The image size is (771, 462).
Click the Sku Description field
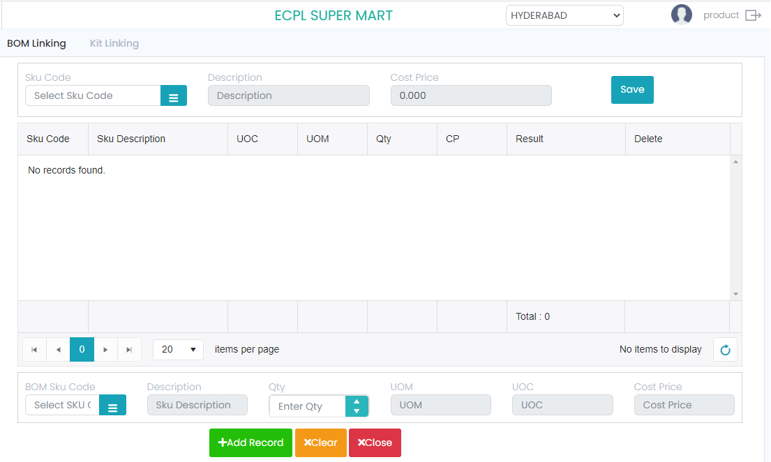click(197, 405)
